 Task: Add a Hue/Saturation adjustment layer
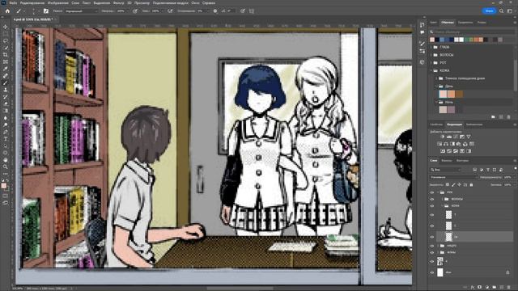coord(439,144)
